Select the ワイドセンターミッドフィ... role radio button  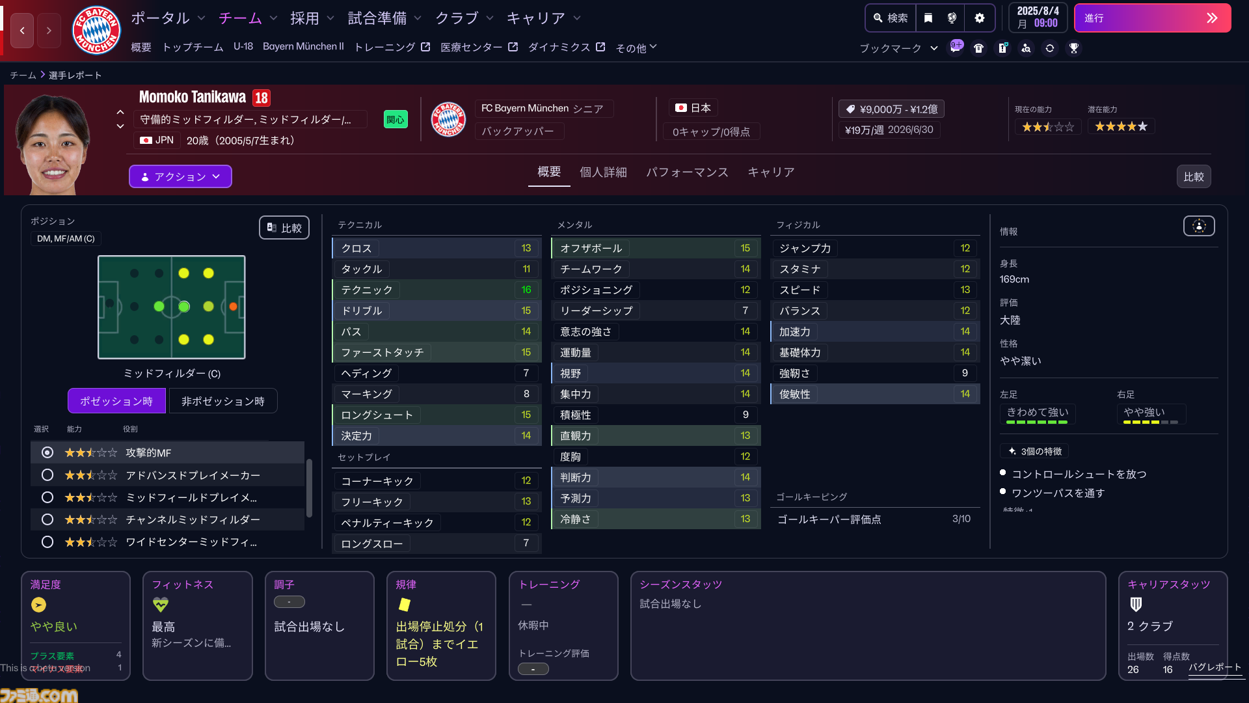[x=47, y=542]
